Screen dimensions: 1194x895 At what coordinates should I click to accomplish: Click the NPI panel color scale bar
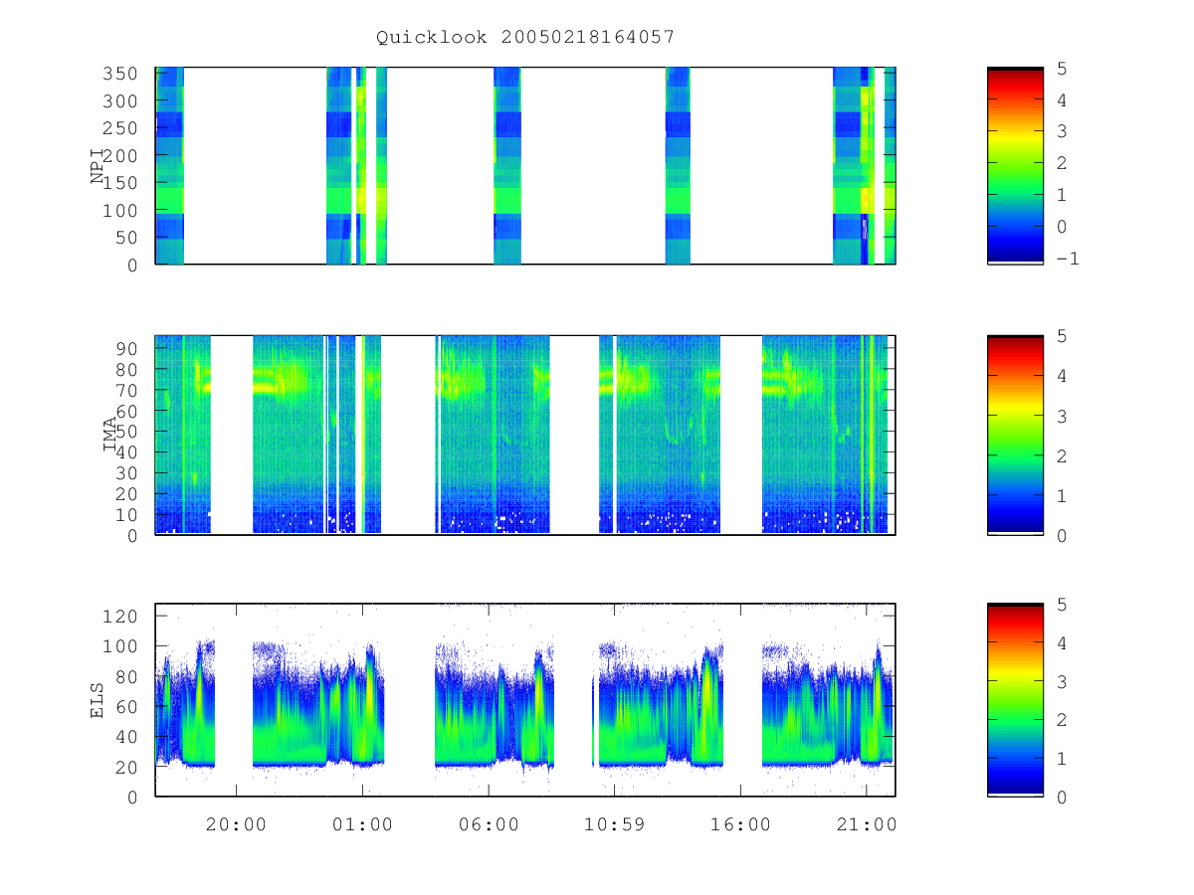coord(1015,165)
